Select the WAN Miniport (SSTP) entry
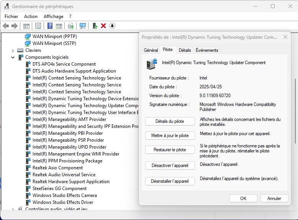The width and height of the screenshot is (298, 220). 54,43
